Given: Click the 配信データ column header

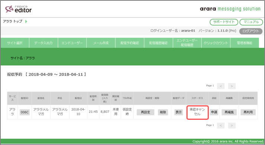Looking at the screenshot, I should point(179,98).
